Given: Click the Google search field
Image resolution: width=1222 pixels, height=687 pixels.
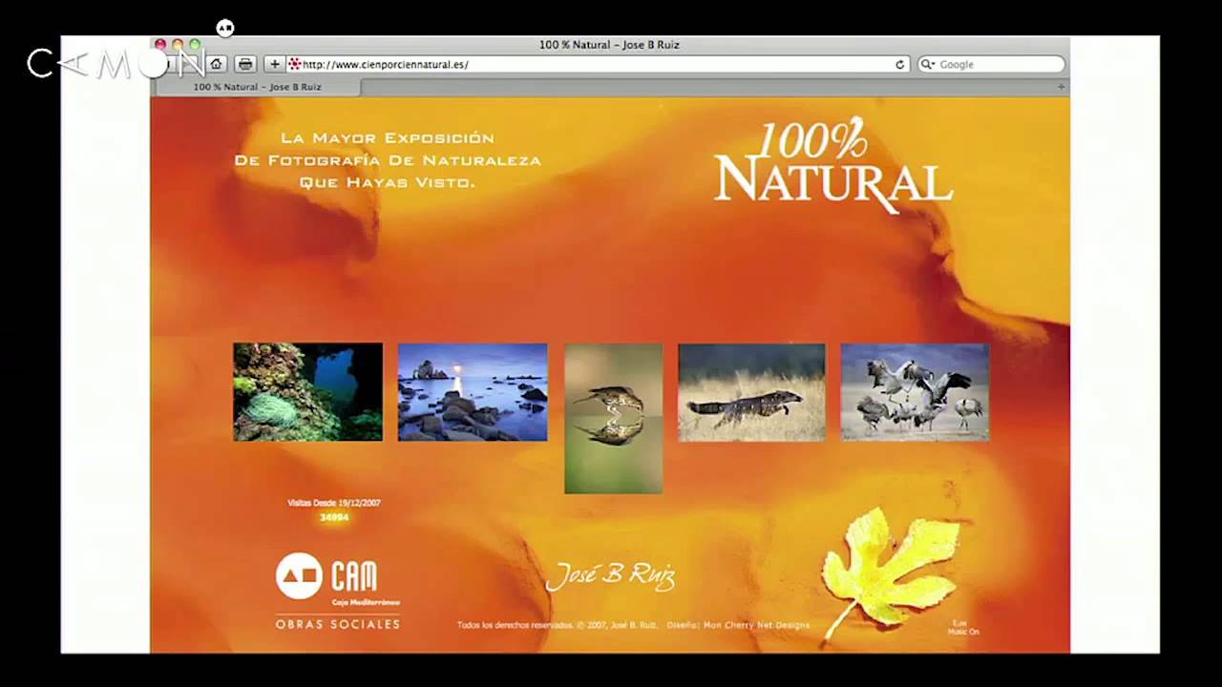Looking at the screenshot, I should tap(991, 64).
